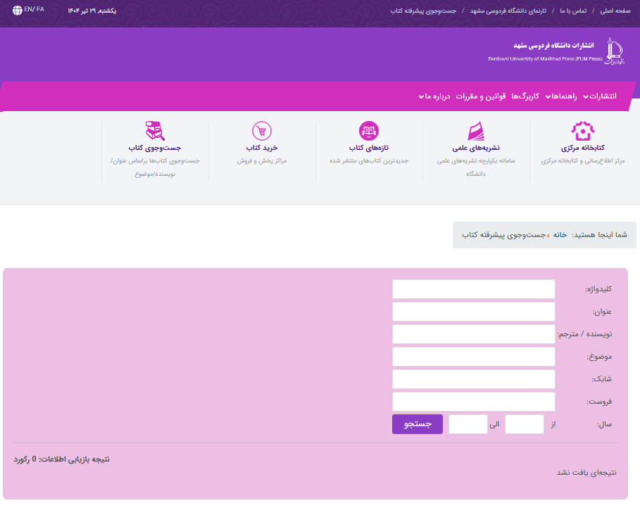Click the نتیجه بازیابی اطلاعات record count
This screenshot has height=510, width=640.
point(62,459)
